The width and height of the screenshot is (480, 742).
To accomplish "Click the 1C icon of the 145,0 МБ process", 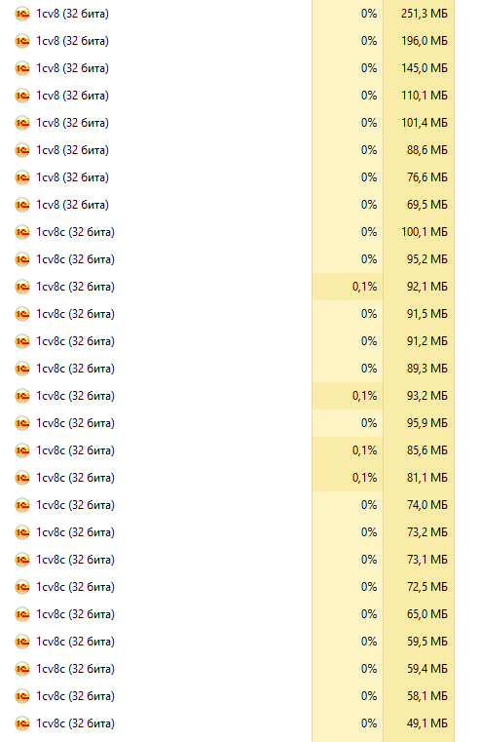I will click(22, 68).
